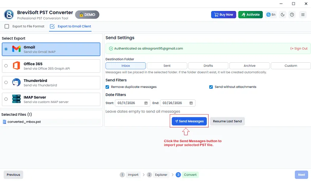This screenshot has width=311, height=181.
Task: Choose Inbox destination folder
Action: tap(125, 66)
